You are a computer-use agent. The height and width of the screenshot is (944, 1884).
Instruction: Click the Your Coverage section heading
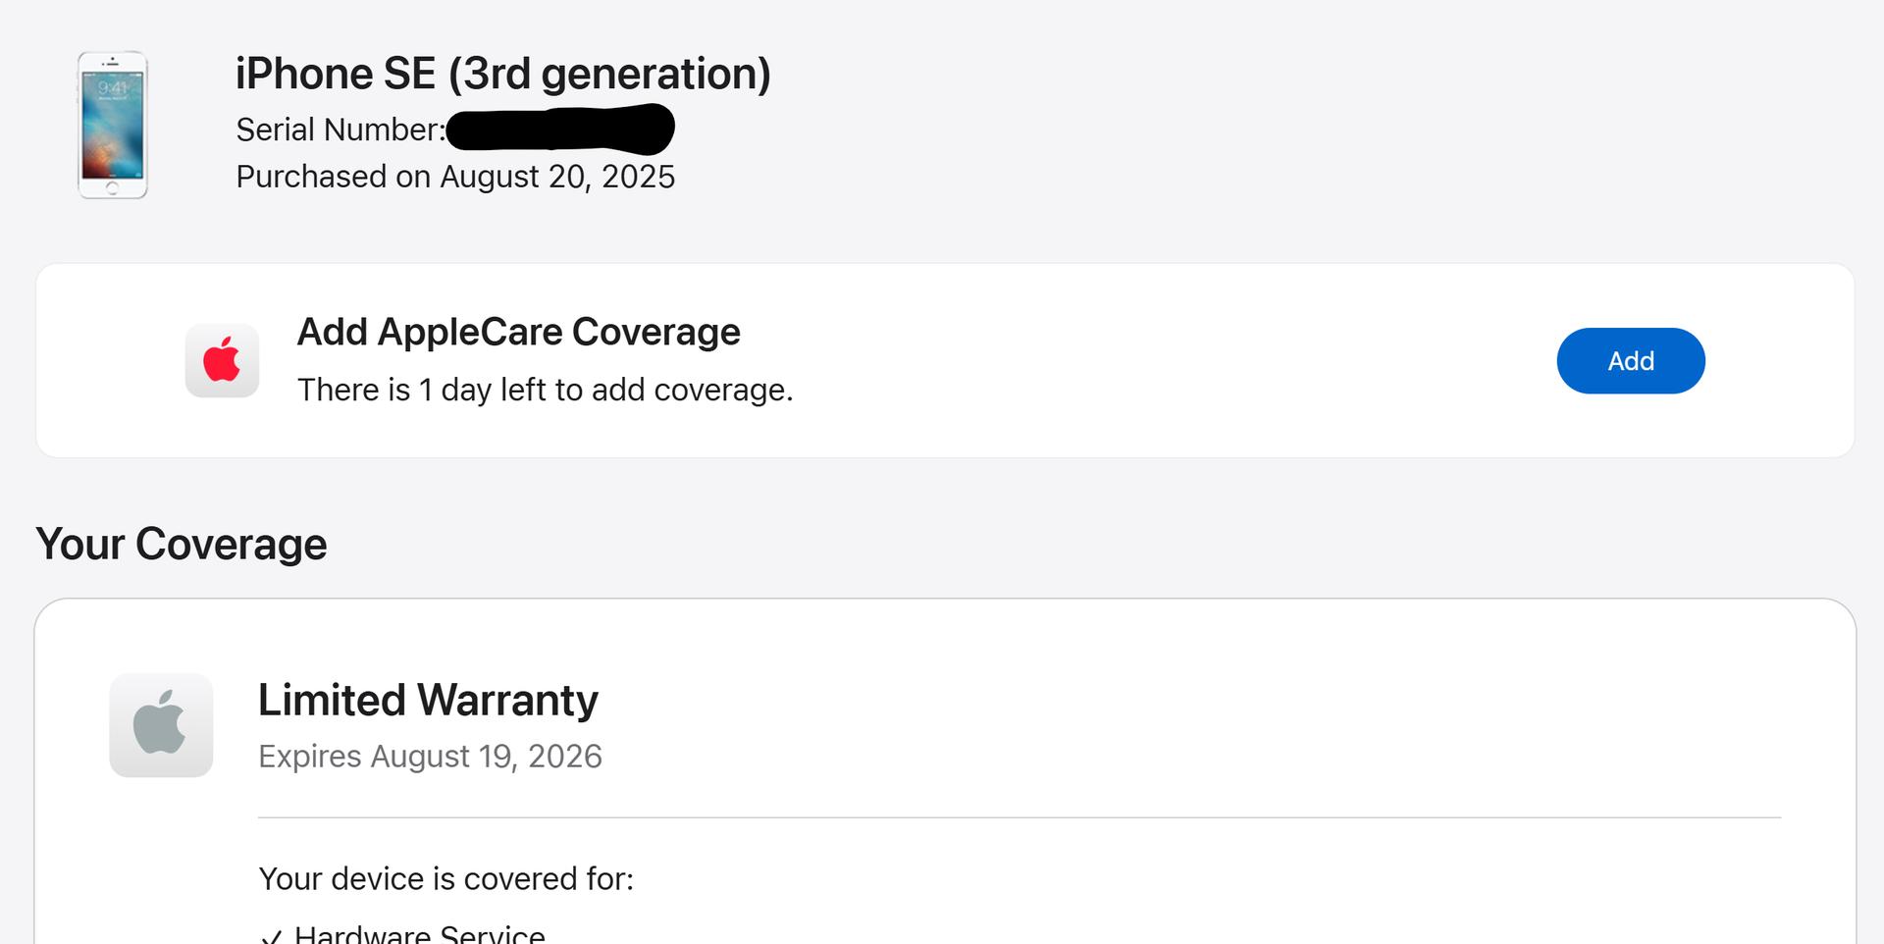[182, 544]
